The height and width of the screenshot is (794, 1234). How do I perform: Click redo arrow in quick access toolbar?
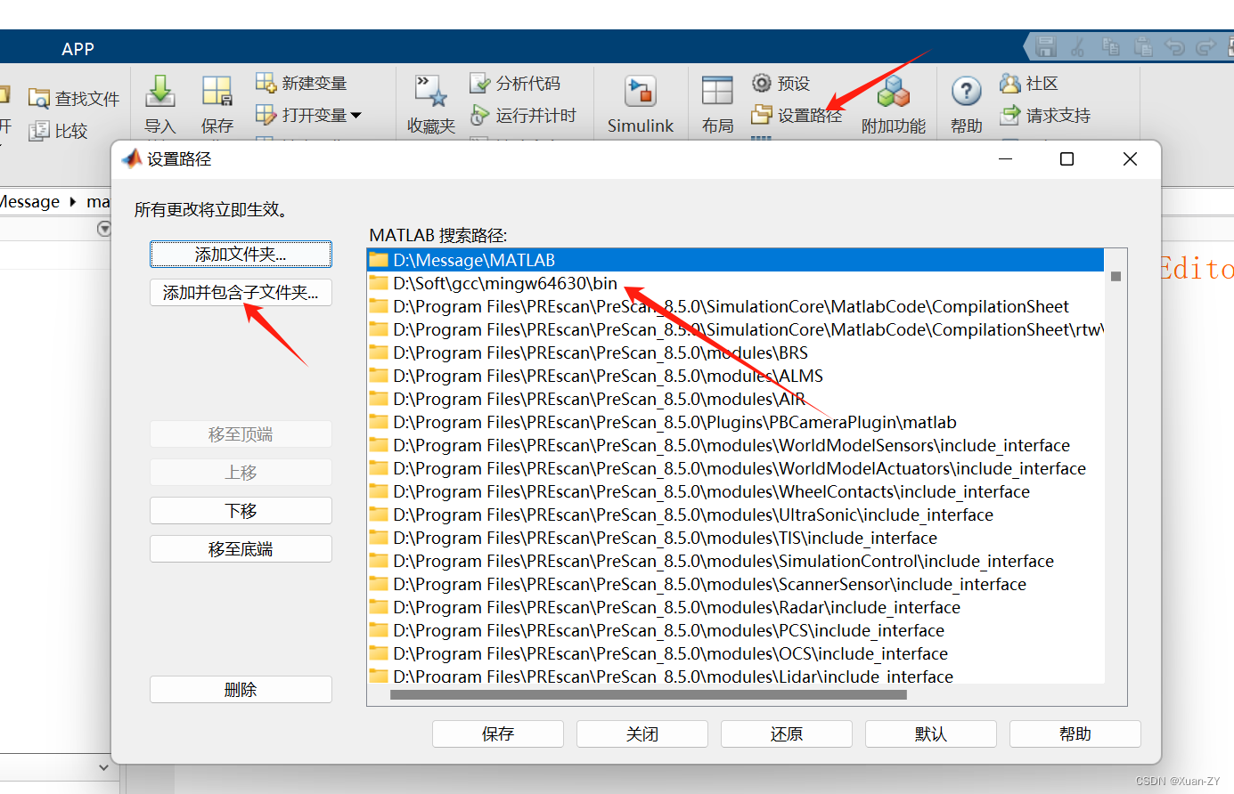click(x=1206, y=46)
